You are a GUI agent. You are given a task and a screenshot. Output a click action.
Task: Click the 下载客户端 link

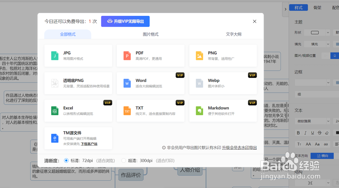point(89,144)
